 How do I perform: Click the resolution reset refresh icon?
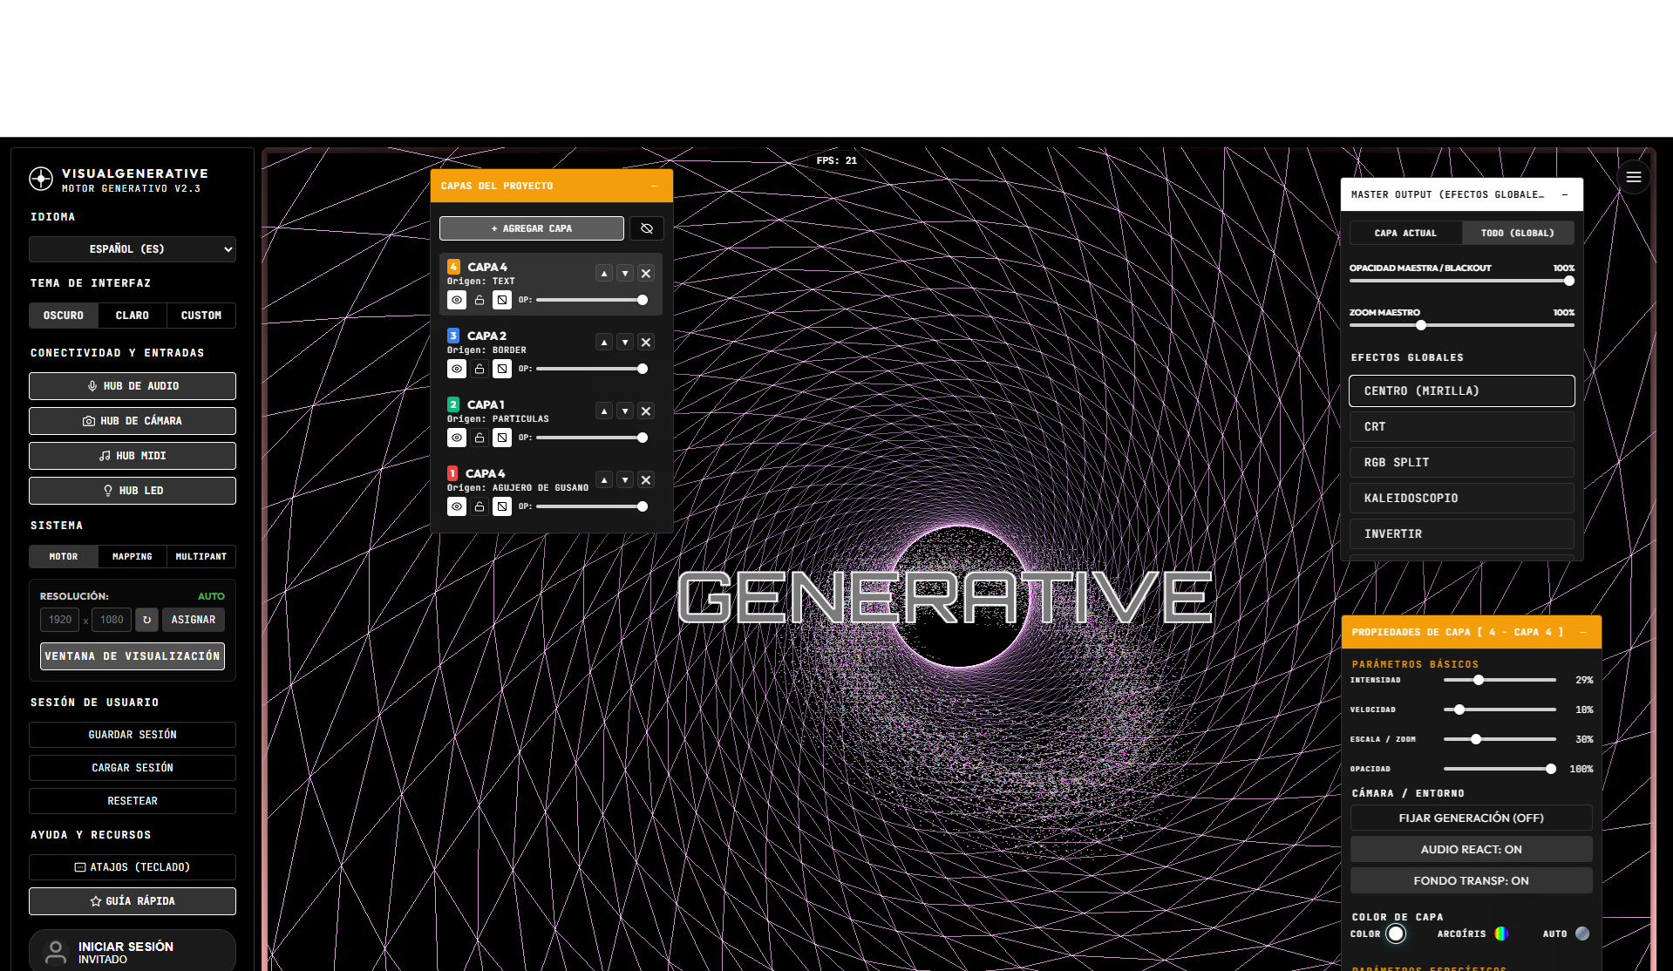(146, 620)
